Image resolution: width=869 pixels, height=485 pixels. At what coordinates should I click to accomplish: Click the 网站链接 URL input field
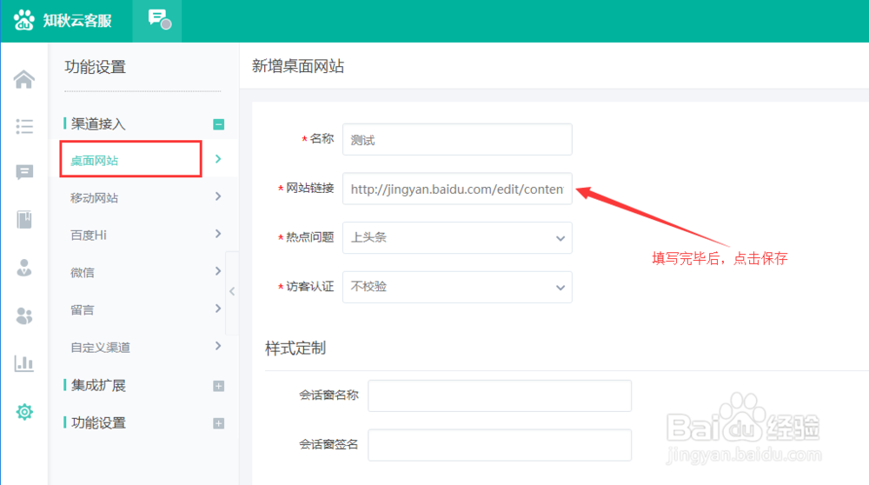click(x=457, y=189)
